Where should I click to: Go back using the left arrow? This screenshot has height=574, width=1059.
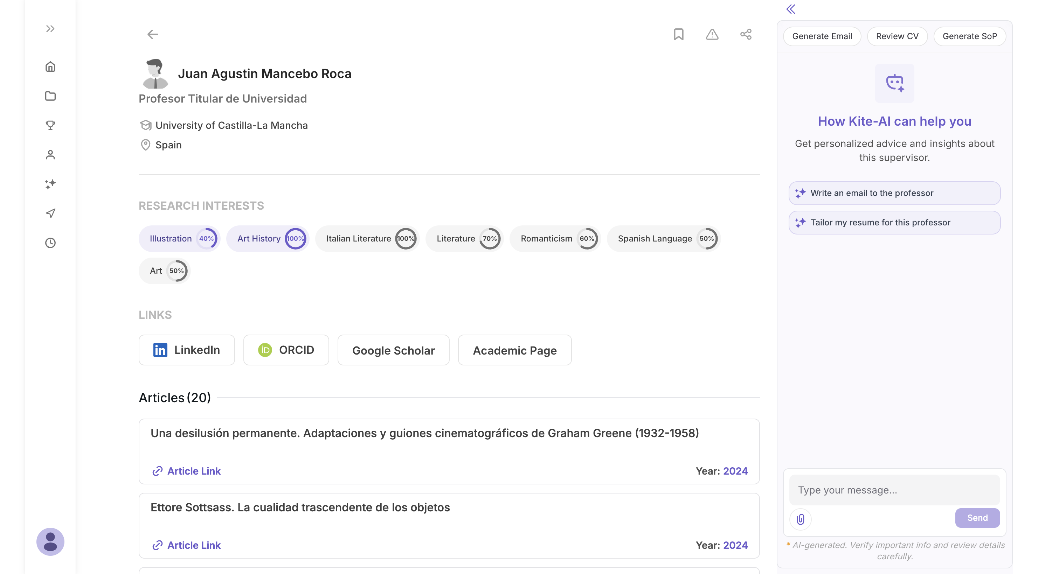coord(153,34)
